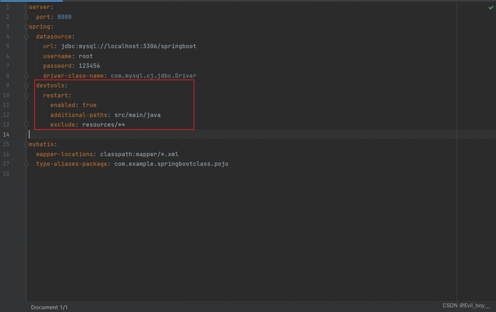Fold the devtools section
Image resolution: width=496 pixels, height=312 pixels.
pos(26,85)
